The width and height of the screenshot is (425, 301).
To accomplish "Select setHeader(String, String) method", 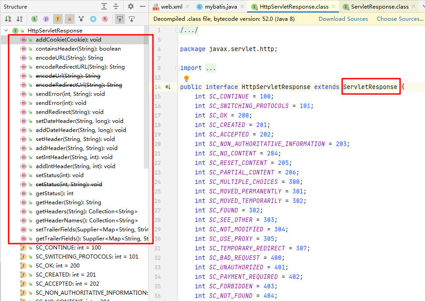I will (75, 139).
